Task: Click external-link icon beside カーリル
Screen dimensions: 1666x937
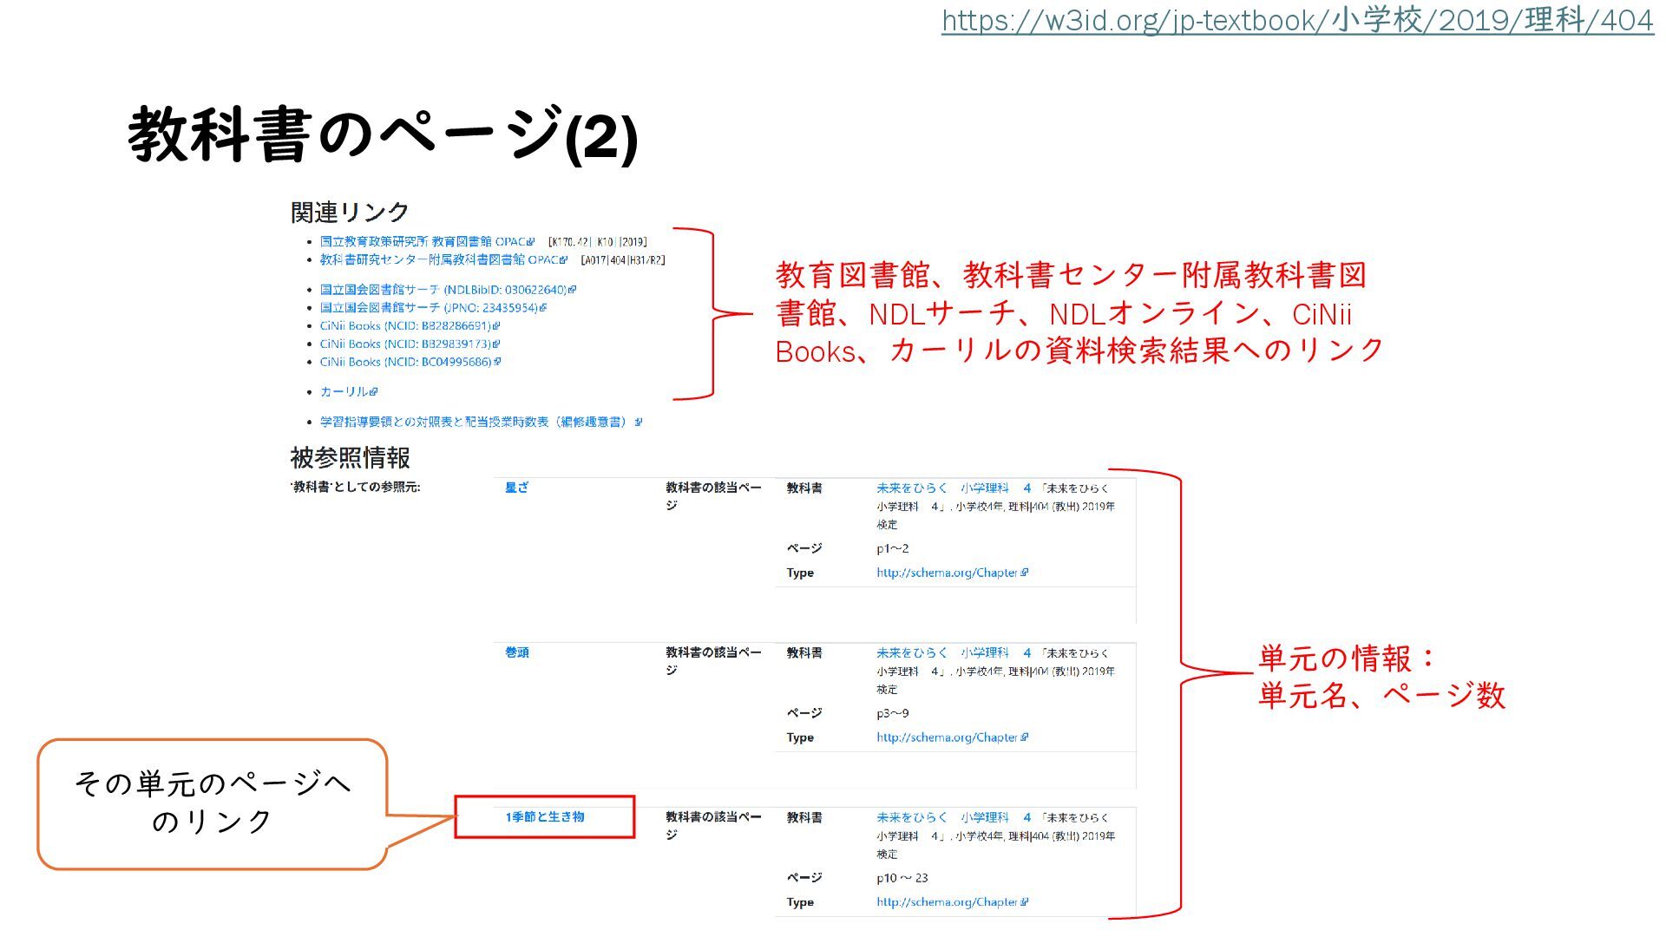Action: (x=373, y=392)
